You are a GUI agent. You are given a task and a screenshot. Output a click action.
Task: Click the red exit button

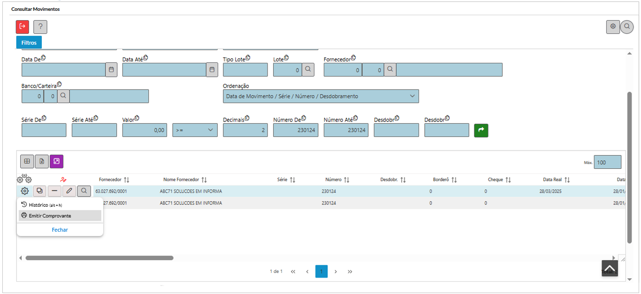23,27
